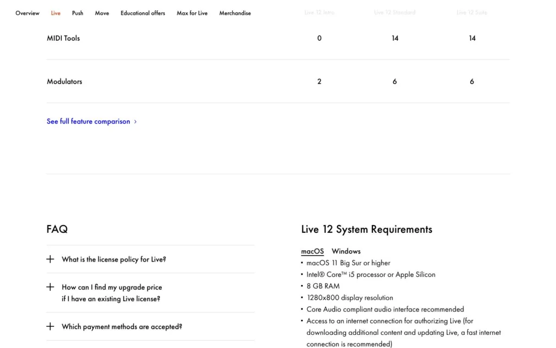556x348 pixels.
Task: Click the Live 12 Intro column header
Action: click(x=319, y=13)
